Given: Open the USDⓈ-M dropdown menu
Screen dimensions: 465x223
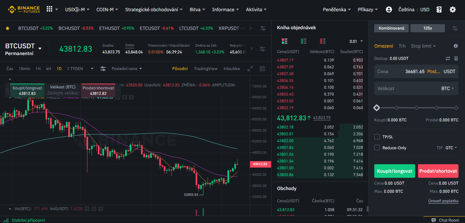Looking at the screenshot, I should pyautogui.click(x=77, y=10).
